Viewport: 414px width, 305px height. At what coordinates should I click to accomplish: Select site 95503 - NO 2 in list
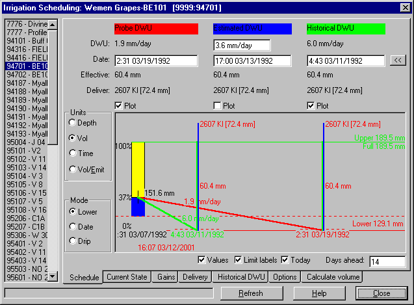[x=27, y=269]
